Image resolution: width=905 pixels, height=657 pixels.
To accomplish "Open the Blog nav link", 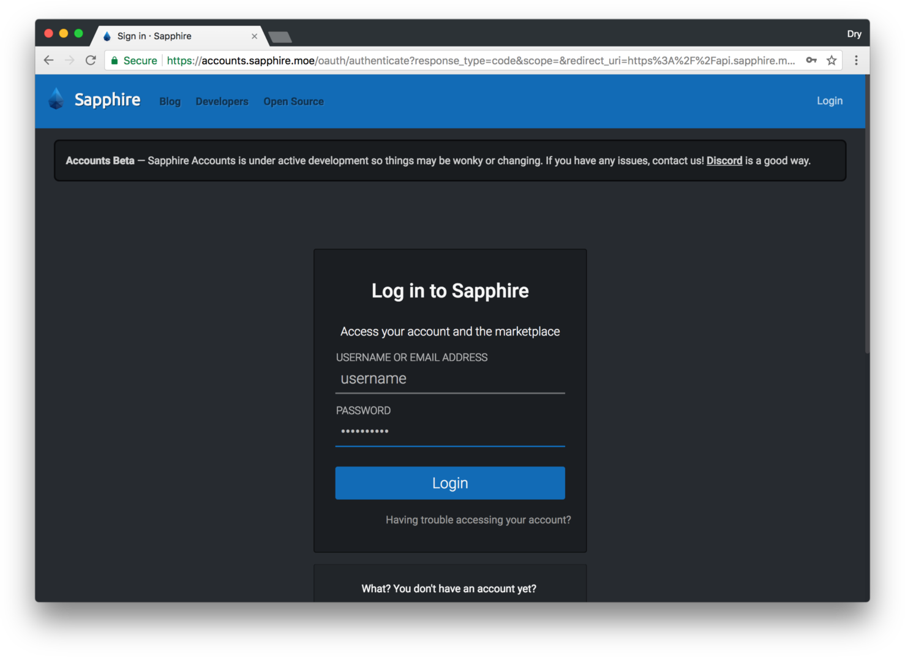I will point(170,102).
